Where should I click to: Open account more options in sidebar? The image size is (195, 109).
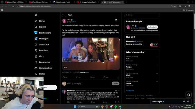click(57, 100)
